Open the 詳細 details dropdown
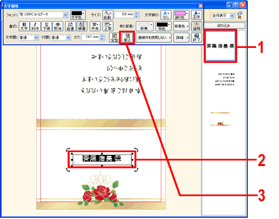Viewport: 279px width, 219px height. [181, 37]
